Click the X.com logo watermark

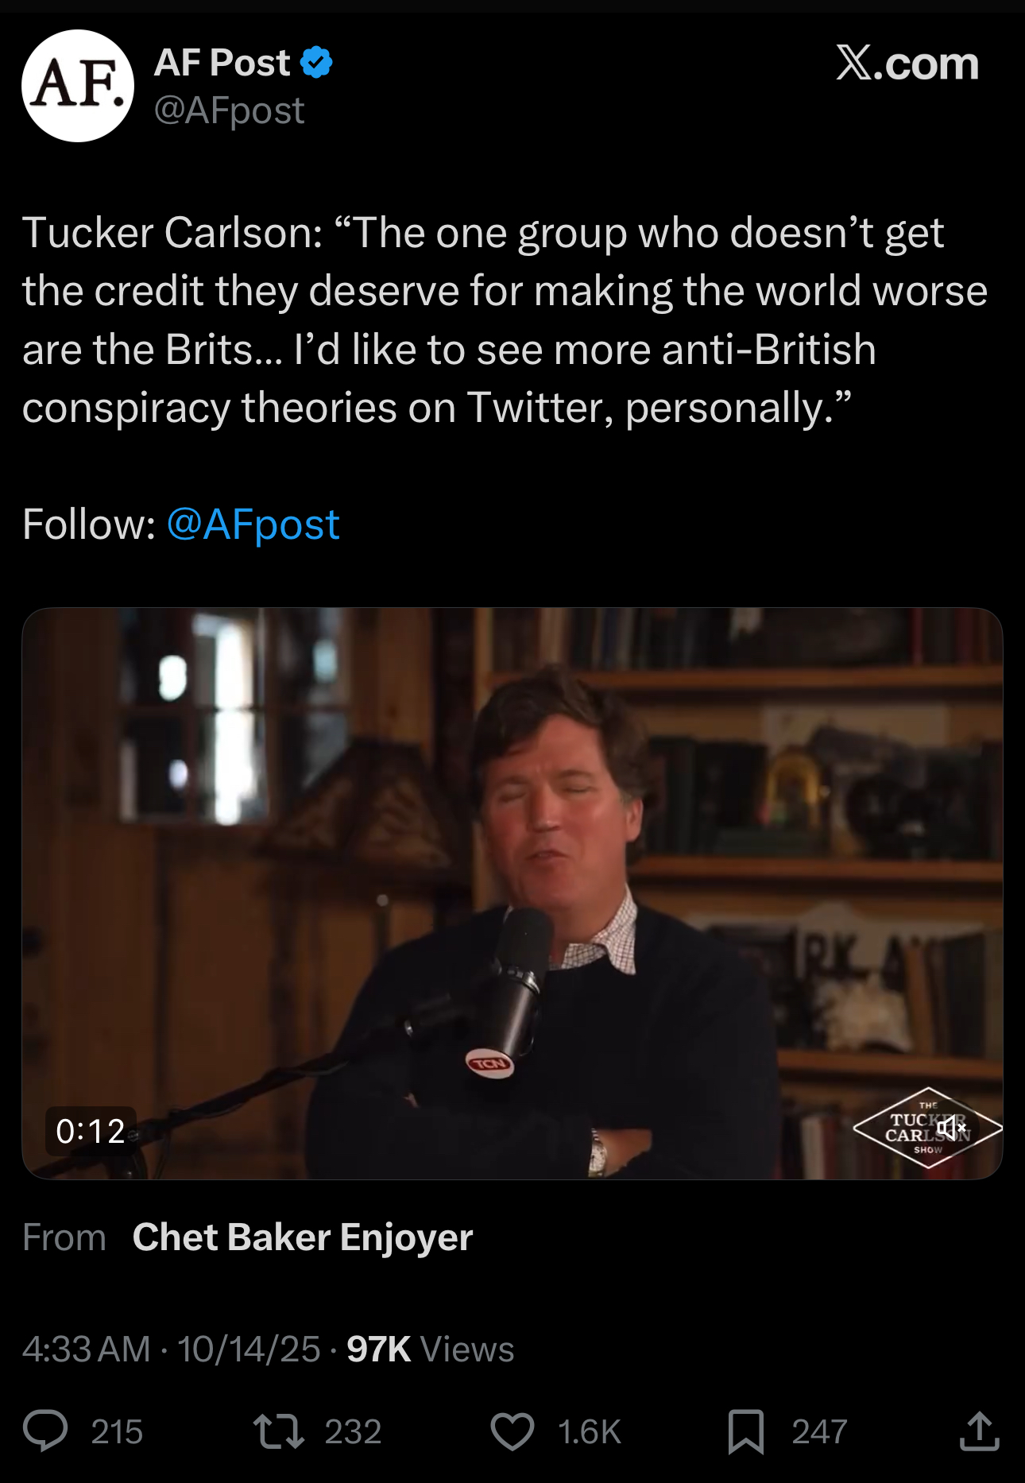click(x=907, y=63)
